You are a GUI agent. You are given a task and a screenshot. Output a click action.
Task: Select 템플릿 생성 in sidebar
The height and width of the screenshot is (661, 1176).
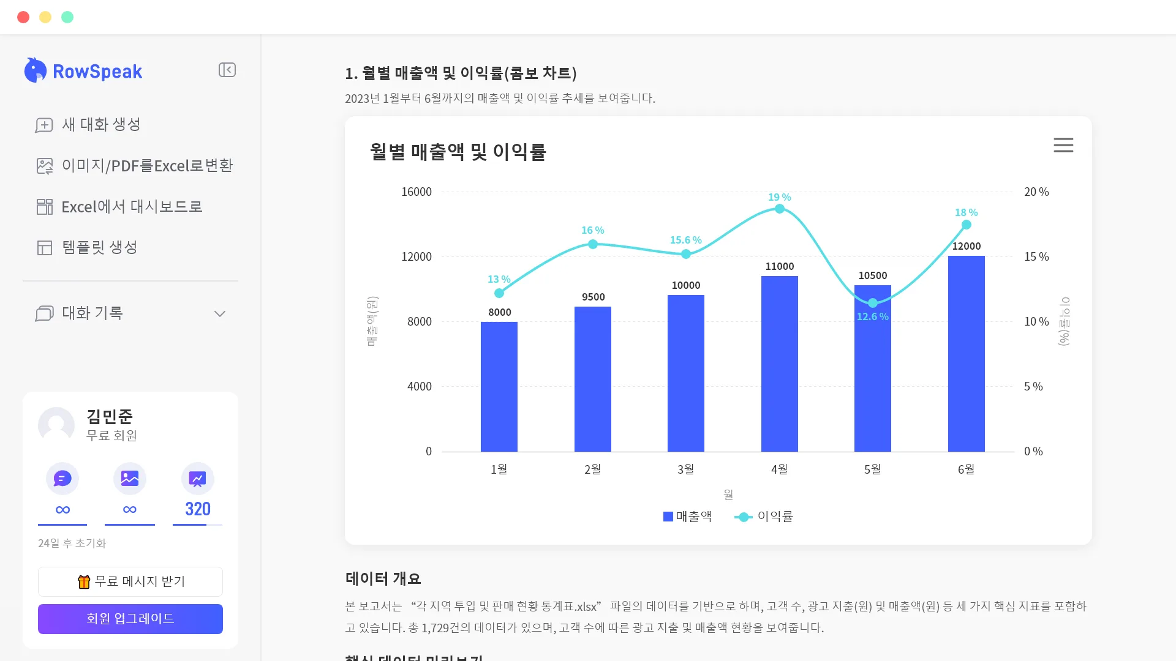(x=99, y=247)
